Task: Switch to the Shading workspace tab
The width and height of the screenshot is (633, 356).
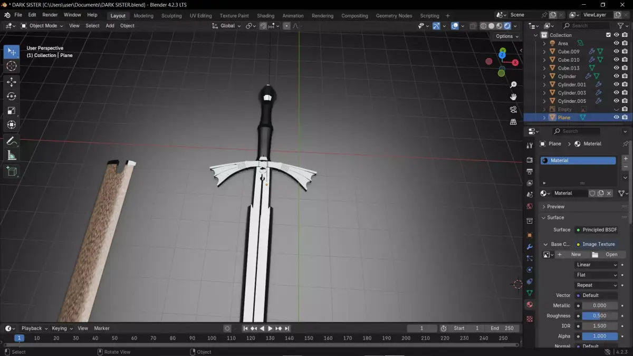Action: click(265, 16)
